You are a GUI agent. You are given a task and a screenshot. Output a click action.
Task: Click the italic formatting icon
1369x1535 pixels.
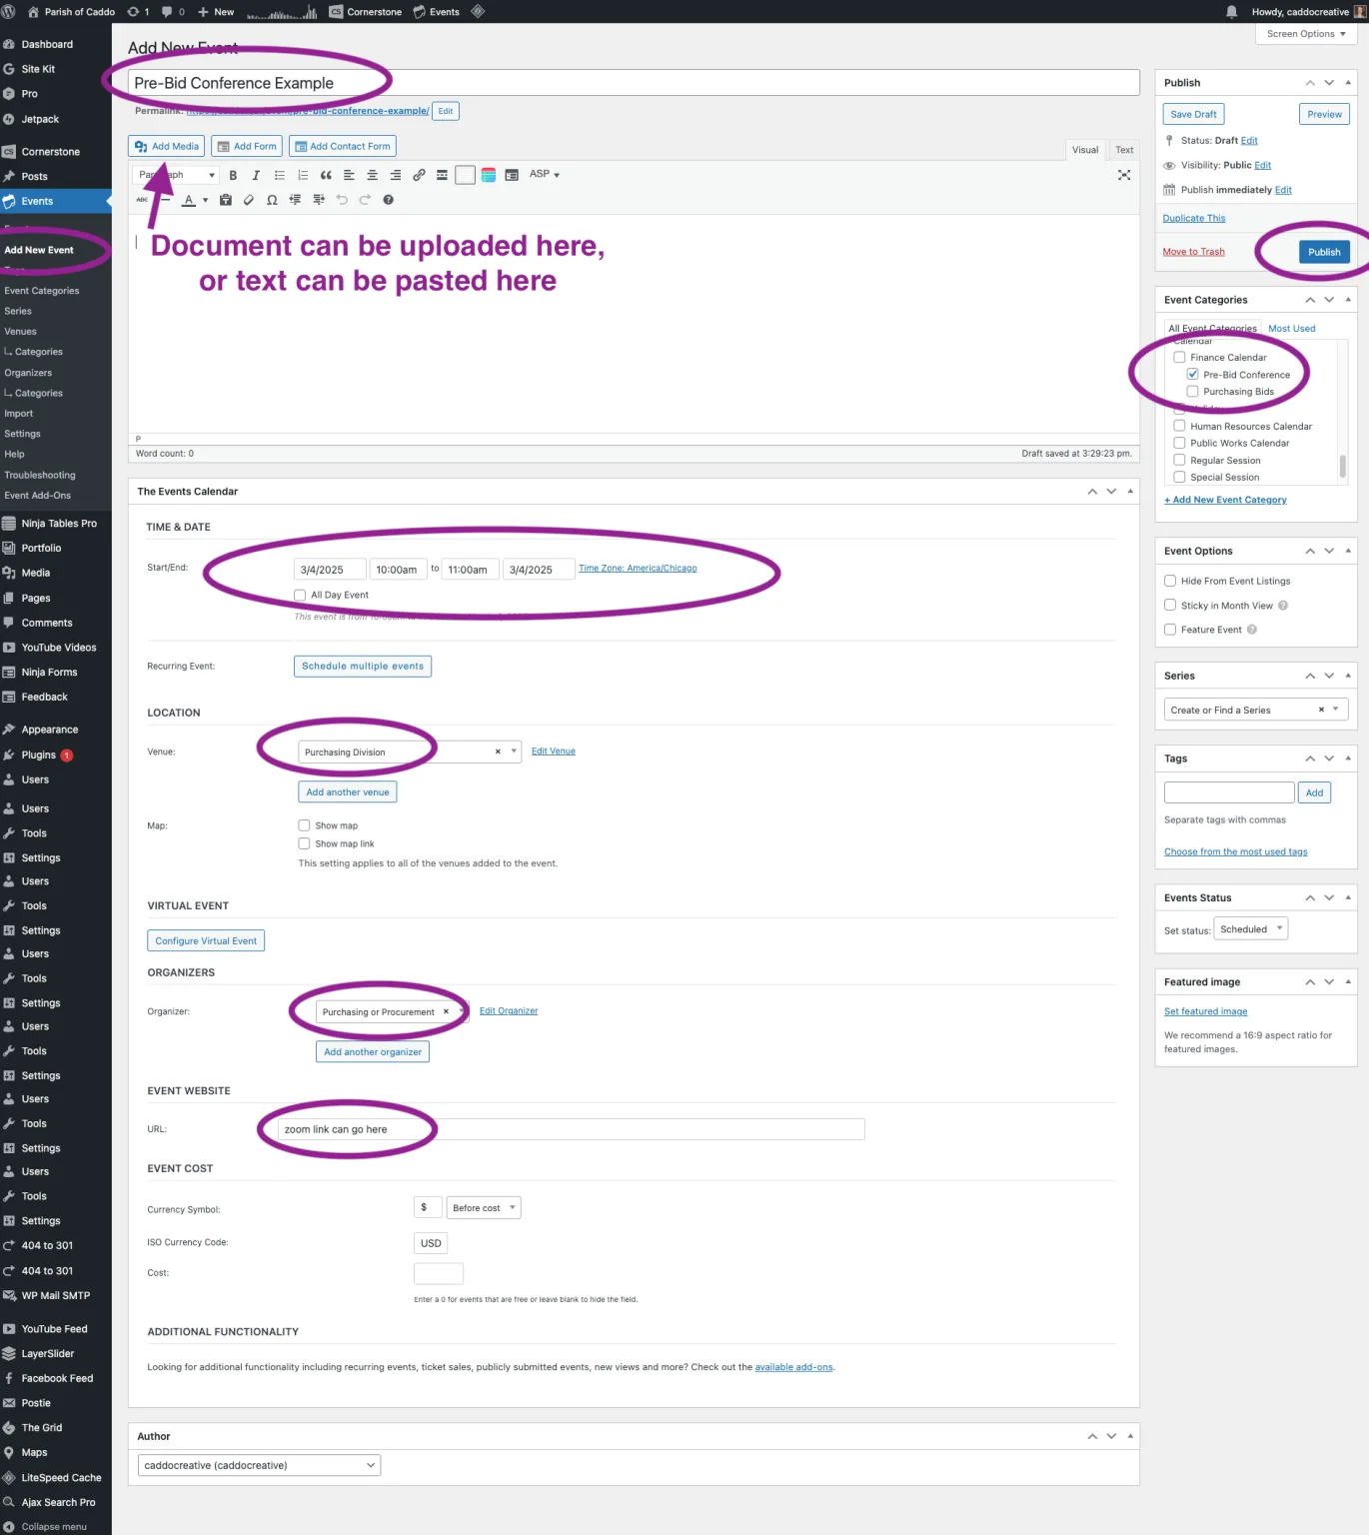click(256, 175)
